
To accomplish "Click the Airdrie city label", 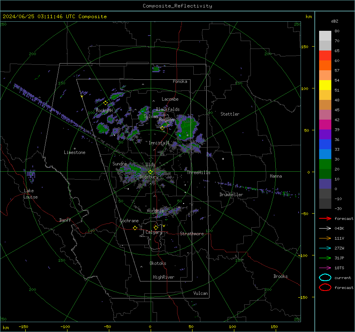I will coord(155,211).
